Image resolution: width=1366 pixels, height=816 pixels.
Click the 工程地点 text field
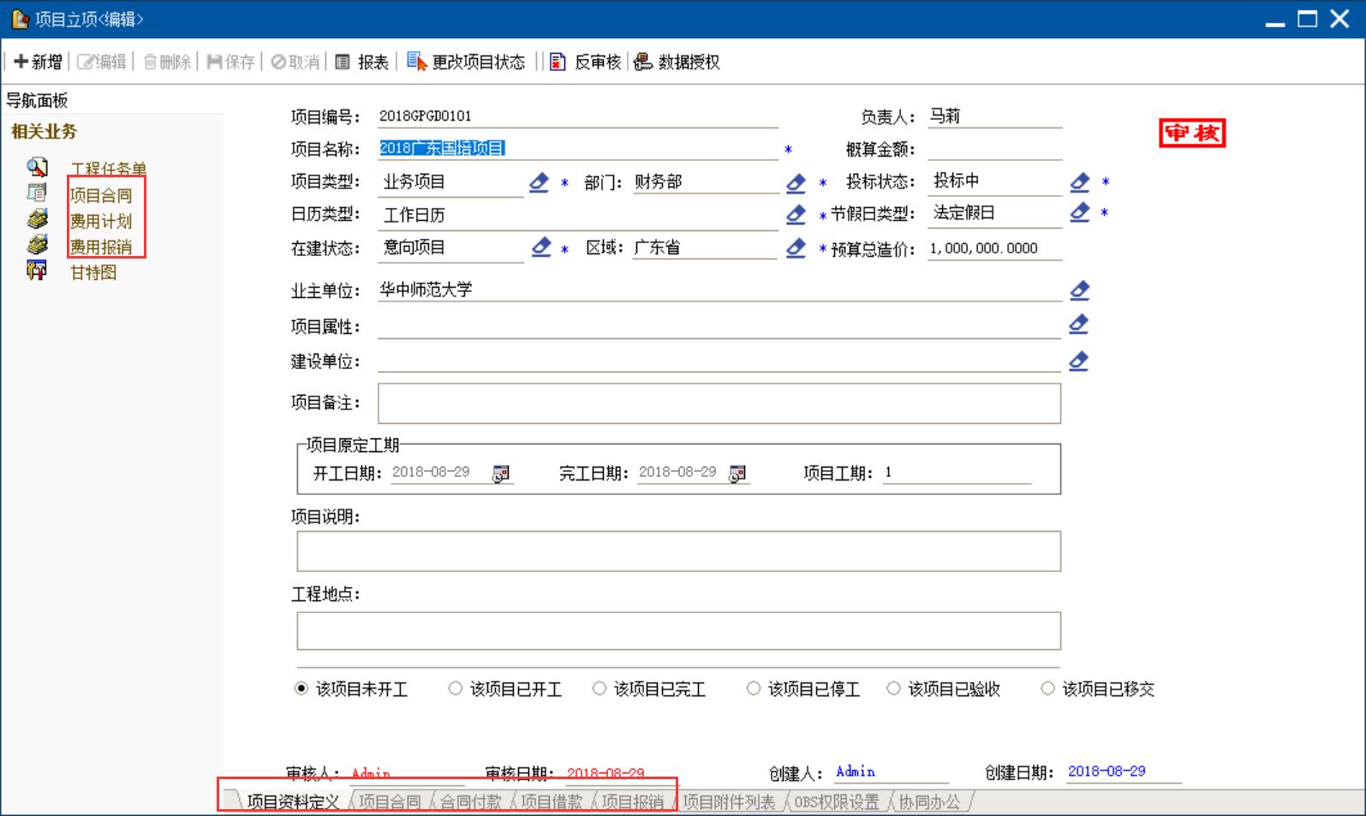click(x=678, y=631)
